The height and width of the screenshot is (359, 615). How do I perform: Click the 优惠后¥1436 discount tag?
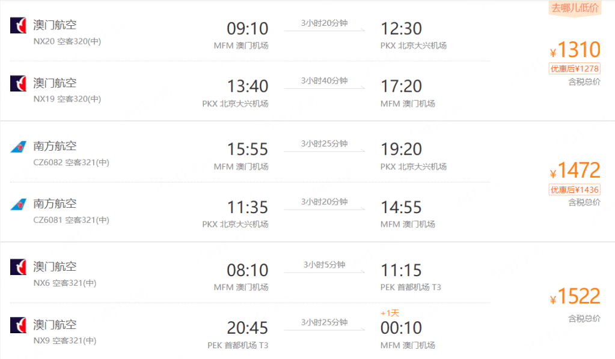tap(574, 190)
